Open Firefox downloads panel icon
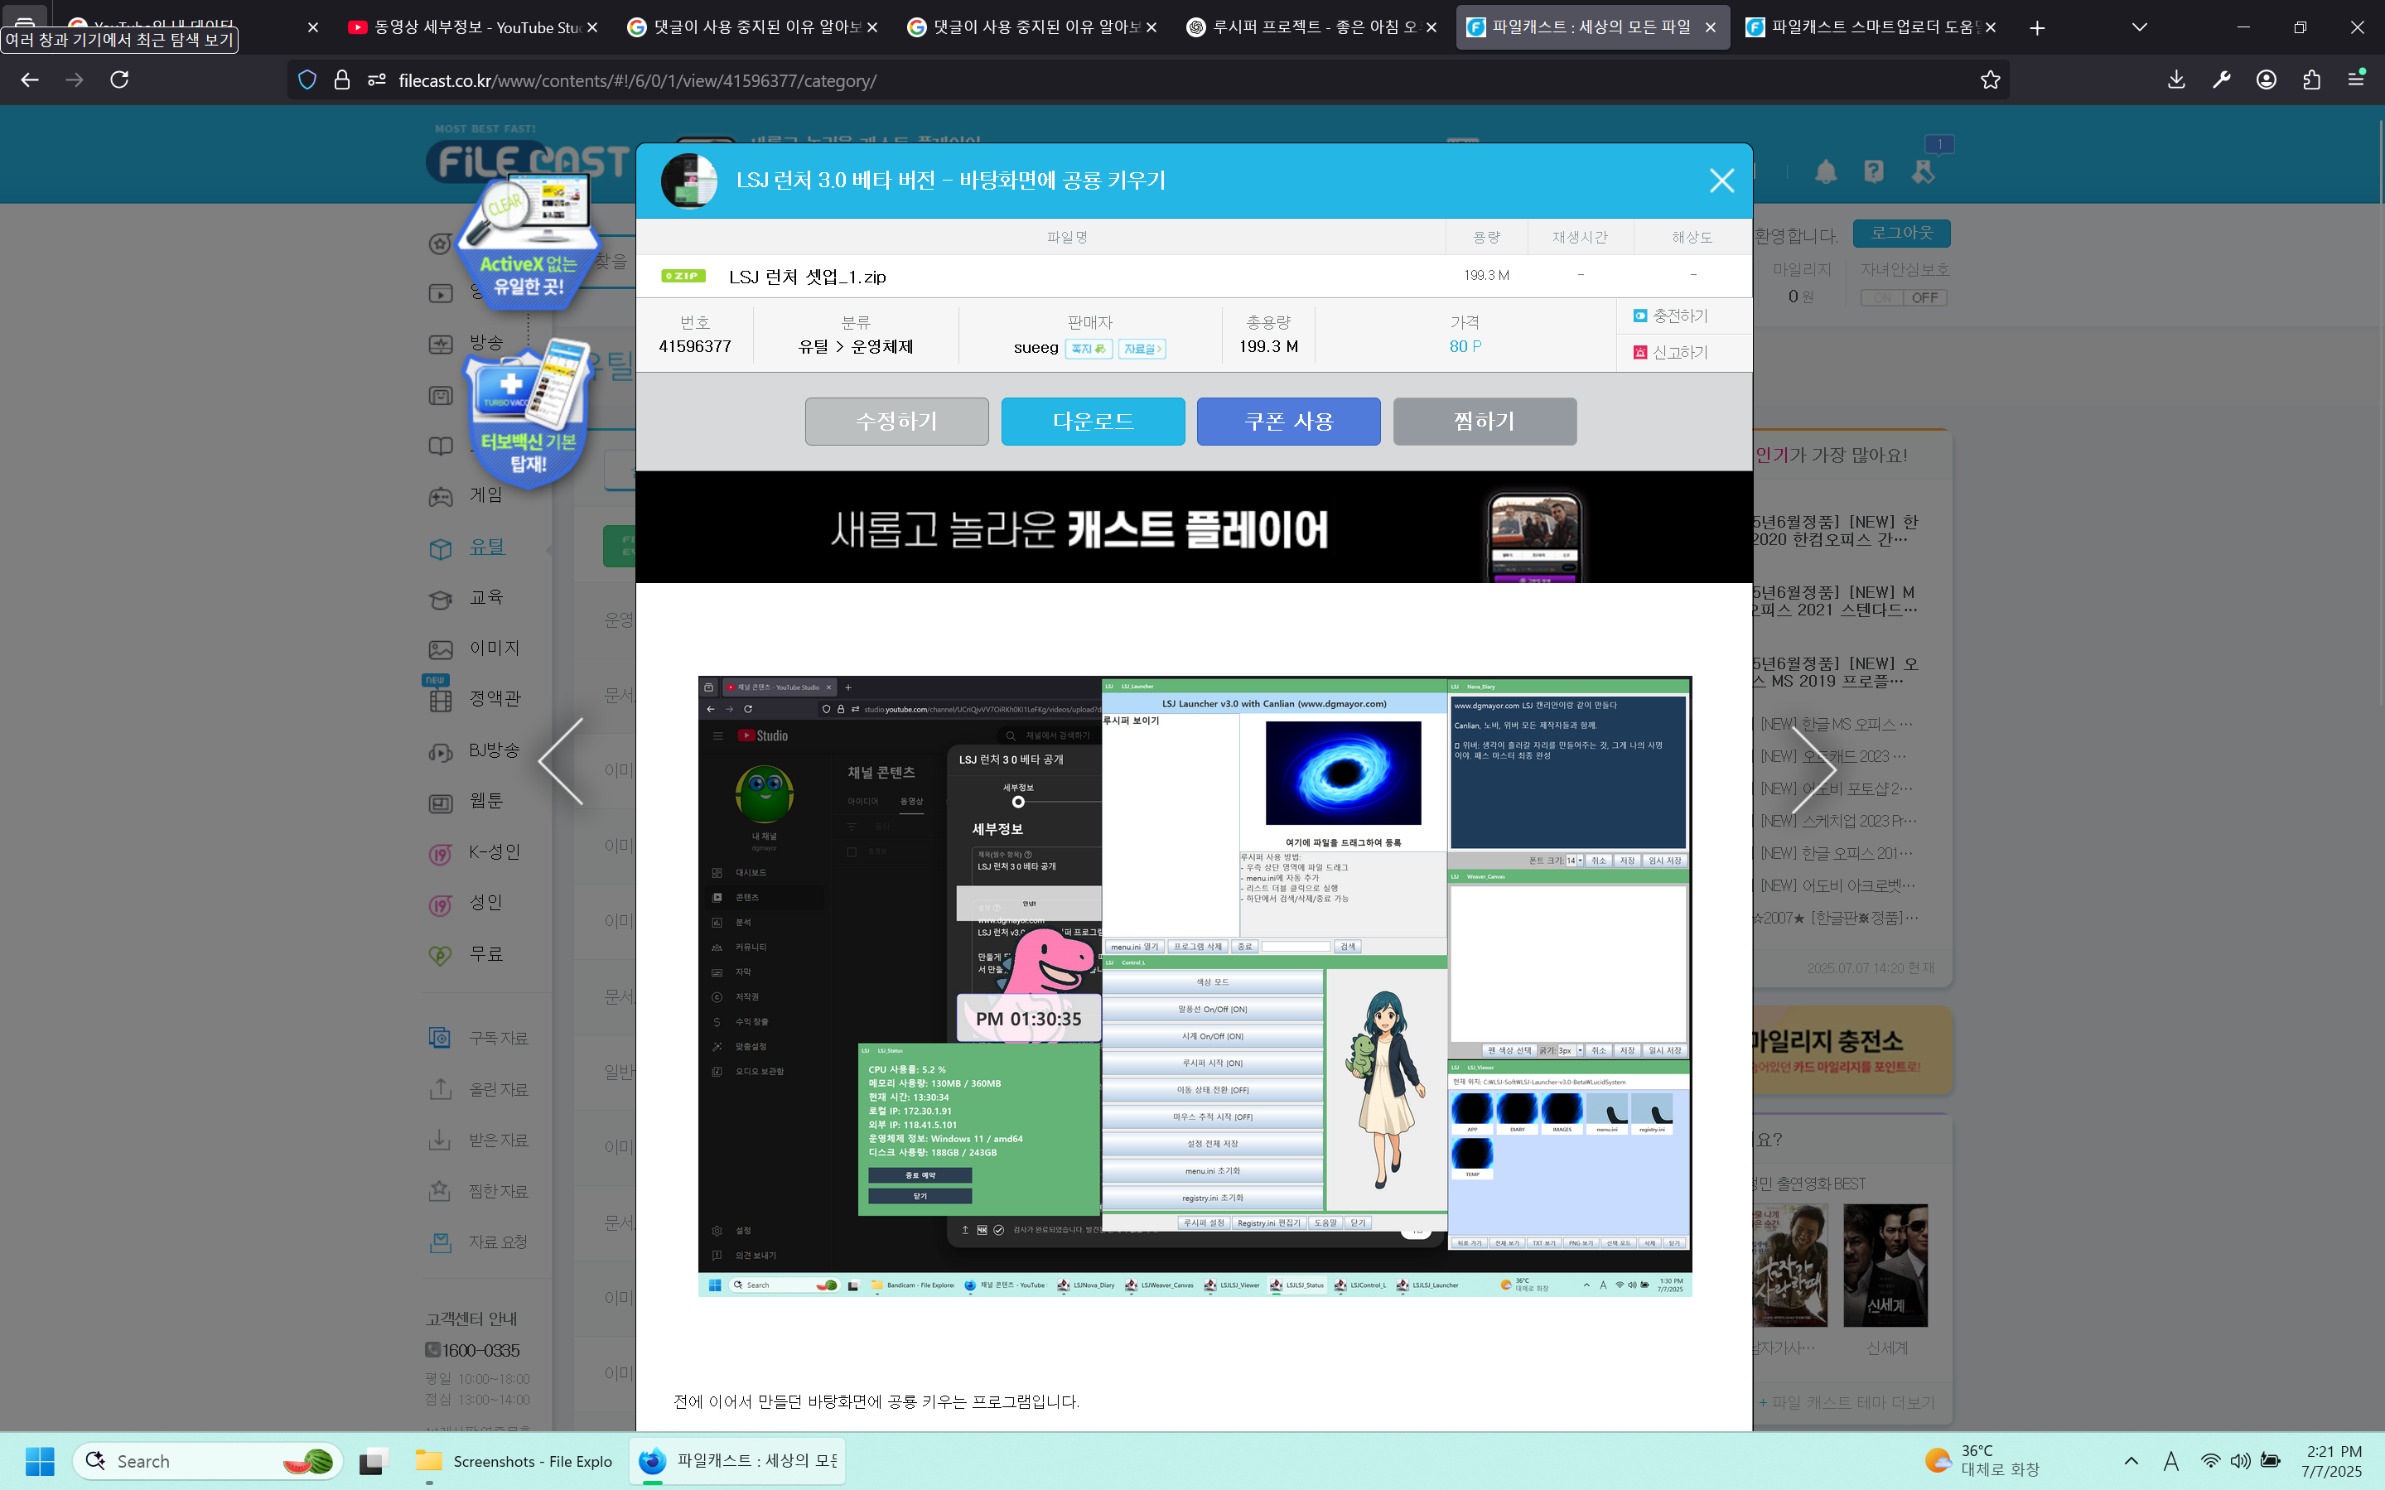2385x1490 pixels. pos(2176,80)
